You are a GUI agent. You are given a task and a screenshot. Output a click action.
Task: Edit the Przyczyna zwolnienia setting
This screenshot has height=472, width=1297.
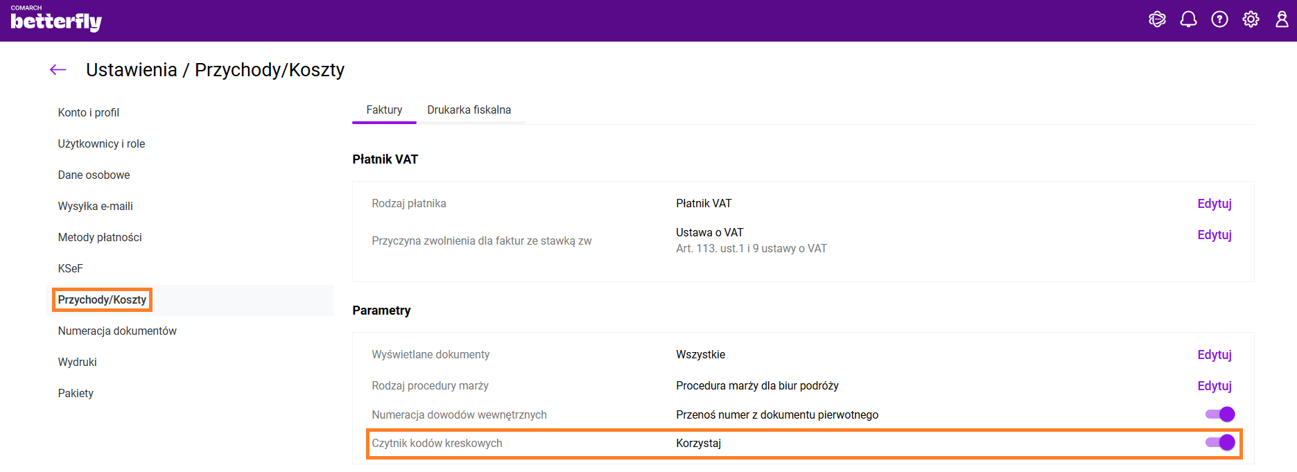pos(1214,235)
